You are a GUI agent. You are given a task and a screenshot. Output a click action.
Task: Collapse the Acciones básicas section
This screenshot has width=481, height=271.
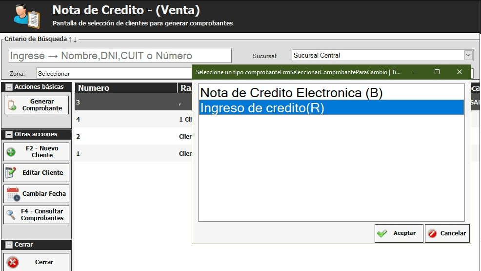(x=9, y=87)
